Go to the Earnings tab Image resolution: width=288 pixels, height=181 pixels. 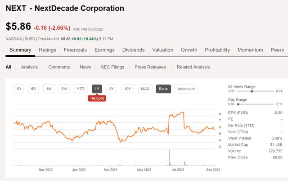point(104,50)
